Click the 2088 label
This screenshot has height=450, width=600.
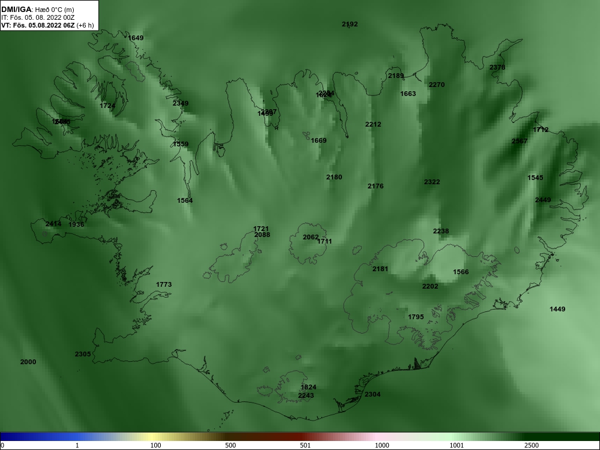[262, 235]
